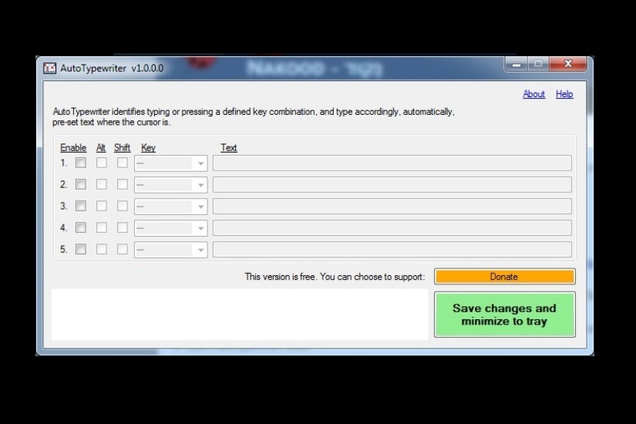Viewport: 636px width, 424px height.
Task: Open the Key dropdown for row 2
Action: 171,185
